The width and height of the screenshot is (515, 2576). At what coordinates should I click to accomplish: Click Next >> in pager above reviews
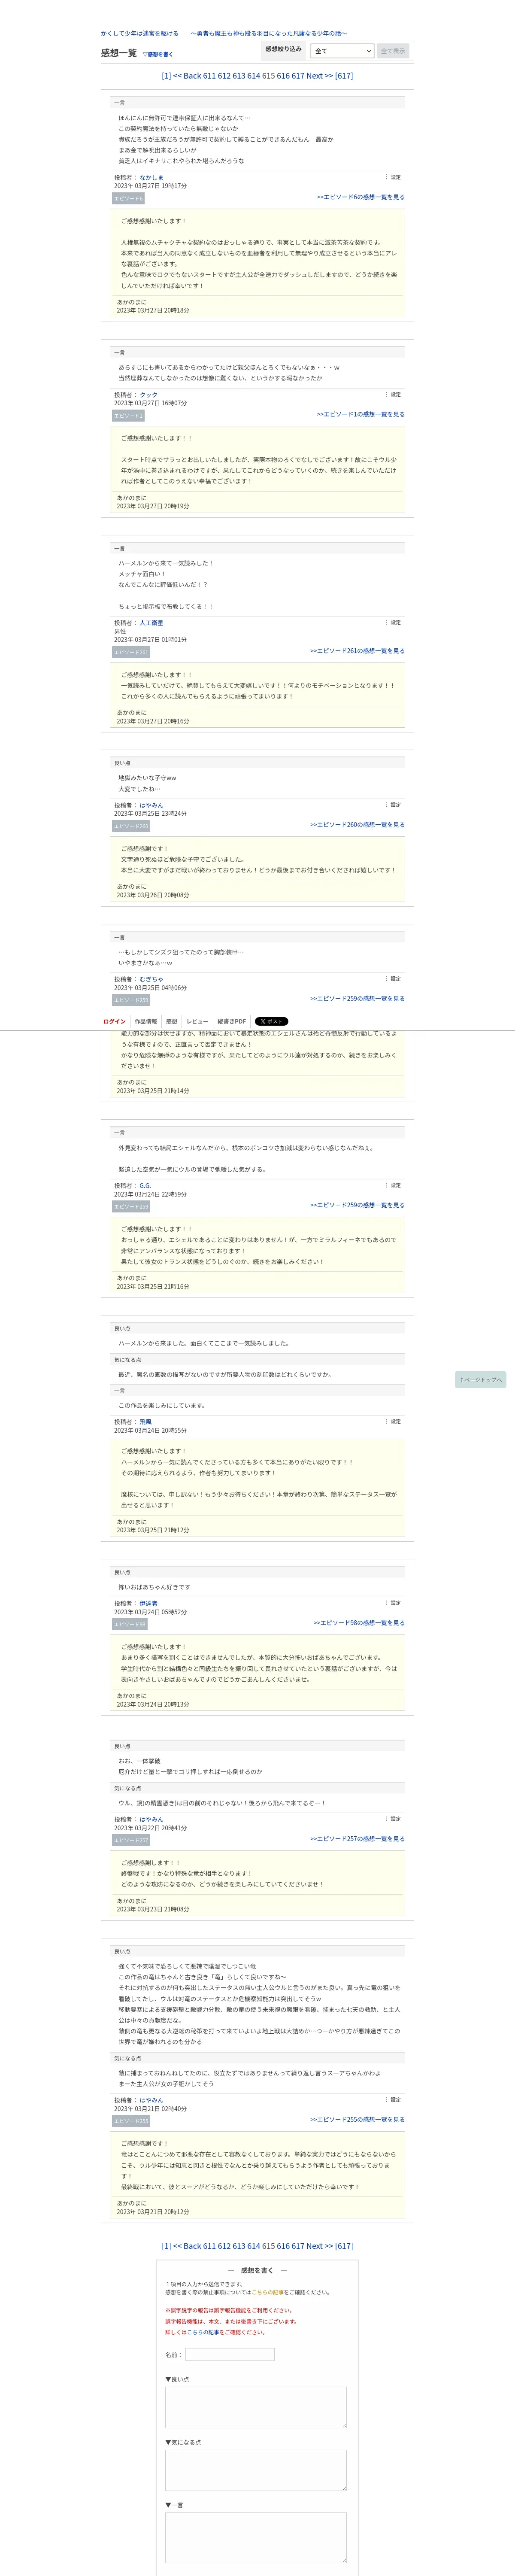click(320, 76)
